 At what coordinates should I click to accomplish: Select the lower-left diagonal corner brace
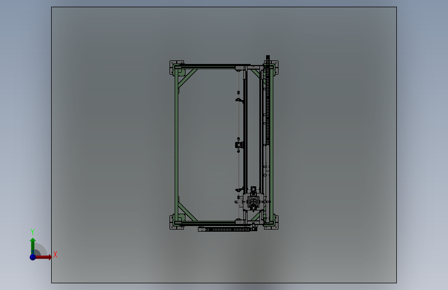click(188, 212)
